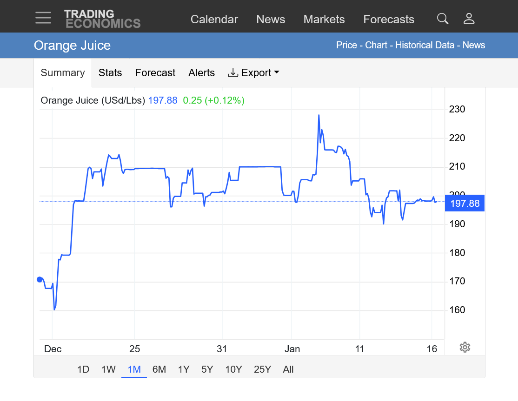Switch chart to 6M range
The image size is (518, 401).
159,369
